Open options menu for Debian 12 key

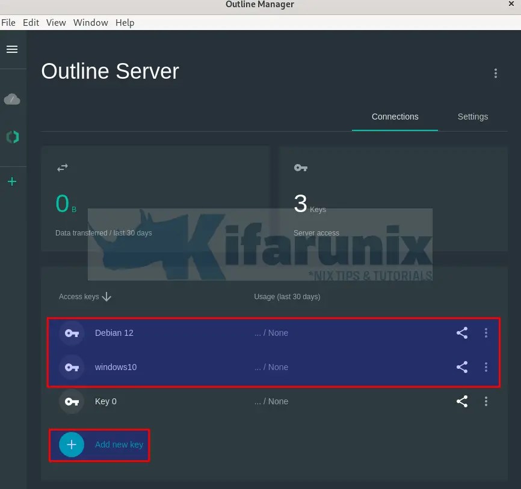[x=486, y=333]
